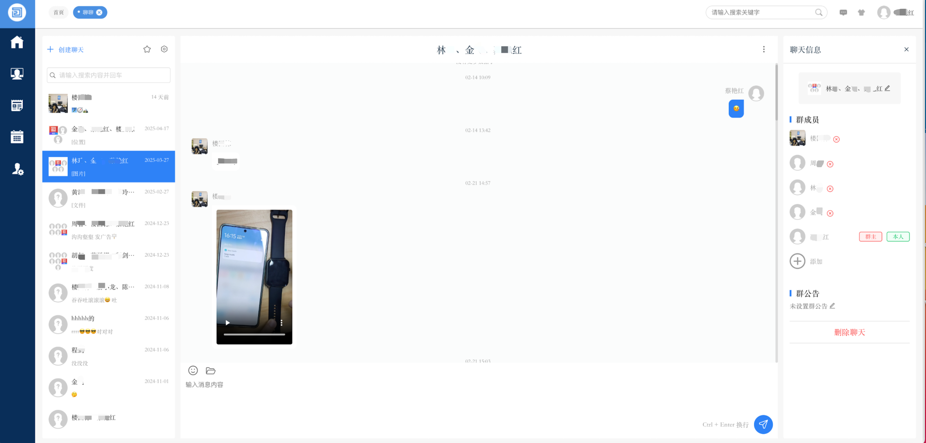This screenshot has width=926, height=443.
Task: Open the home icon in sidebar
Action: [17, 42]
